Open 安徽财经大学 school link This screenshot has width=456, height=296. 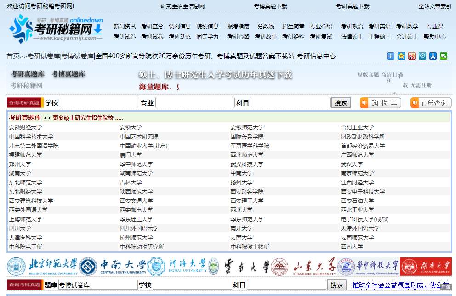tap(26, 128)
